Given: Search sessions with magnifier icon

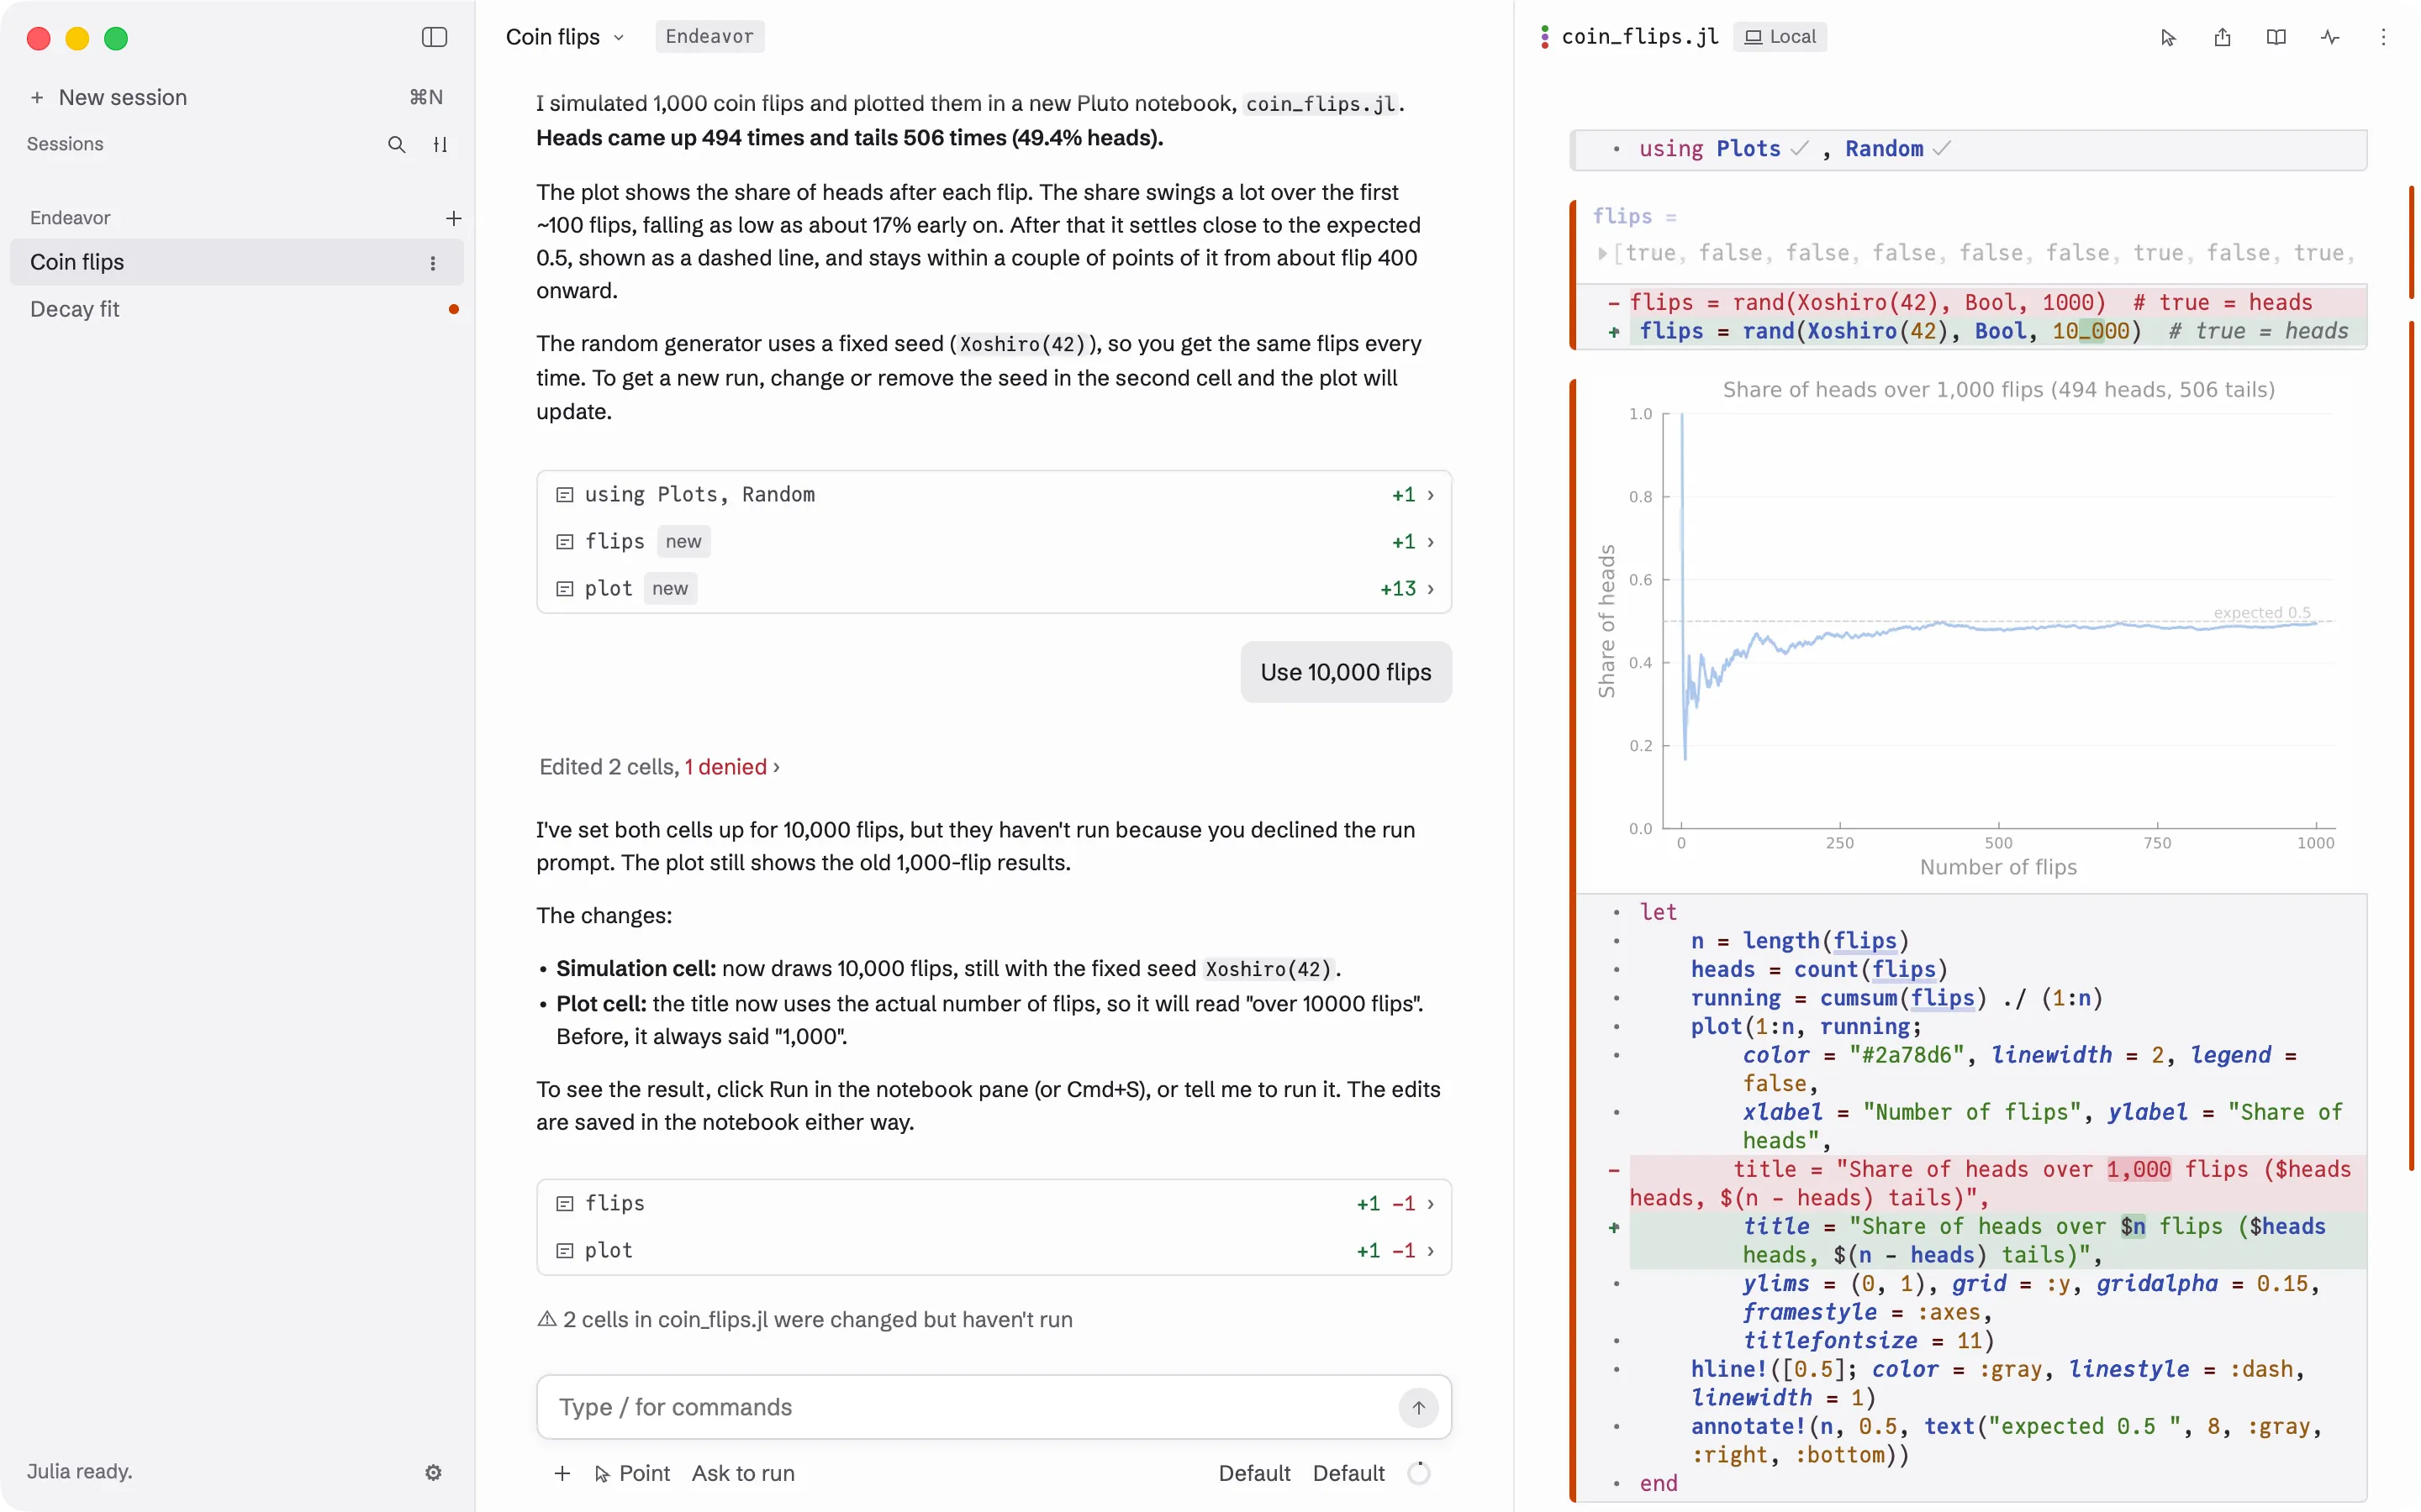Looking at the screenshot, I should [396, 144].
